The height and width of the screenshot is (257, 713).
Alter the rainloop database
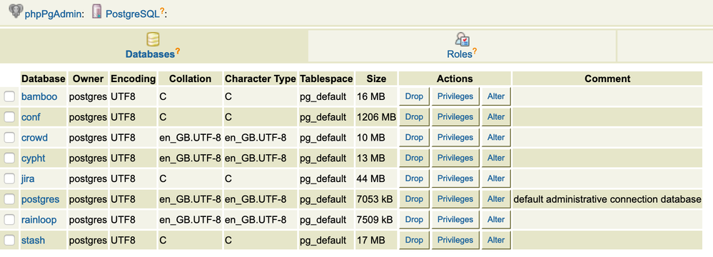click(x=495, y=220)
